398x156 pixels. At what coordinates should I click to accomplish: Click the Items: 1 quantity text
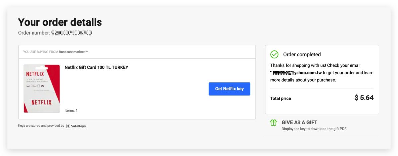click(71, 110)
